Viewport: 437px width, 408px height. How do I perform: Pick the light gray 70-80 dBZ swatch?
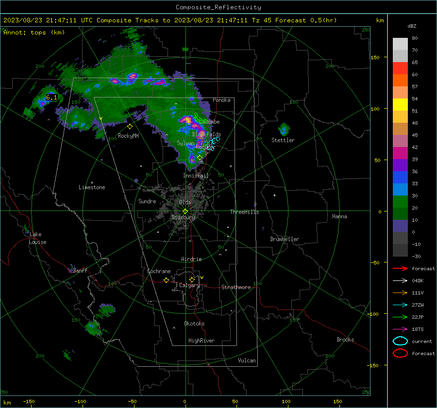pyautogui.click(x=400, y=44)
